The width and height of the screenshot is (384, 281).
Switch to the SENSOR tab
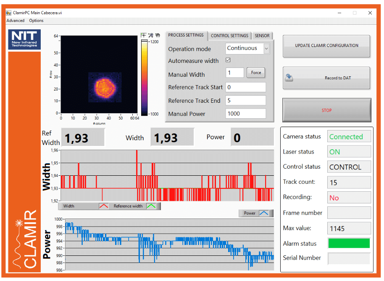[x=262, y=36]
